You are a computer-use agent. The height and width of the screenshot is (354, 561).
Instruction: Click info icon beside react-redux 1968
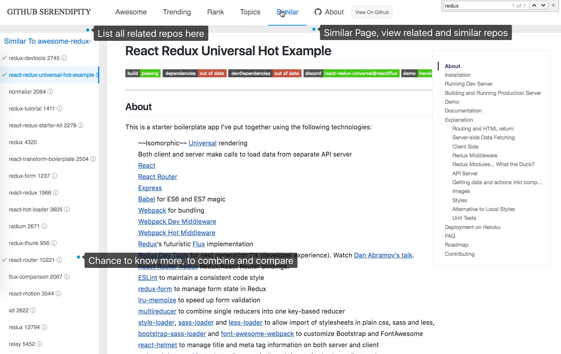coord(56,193)
